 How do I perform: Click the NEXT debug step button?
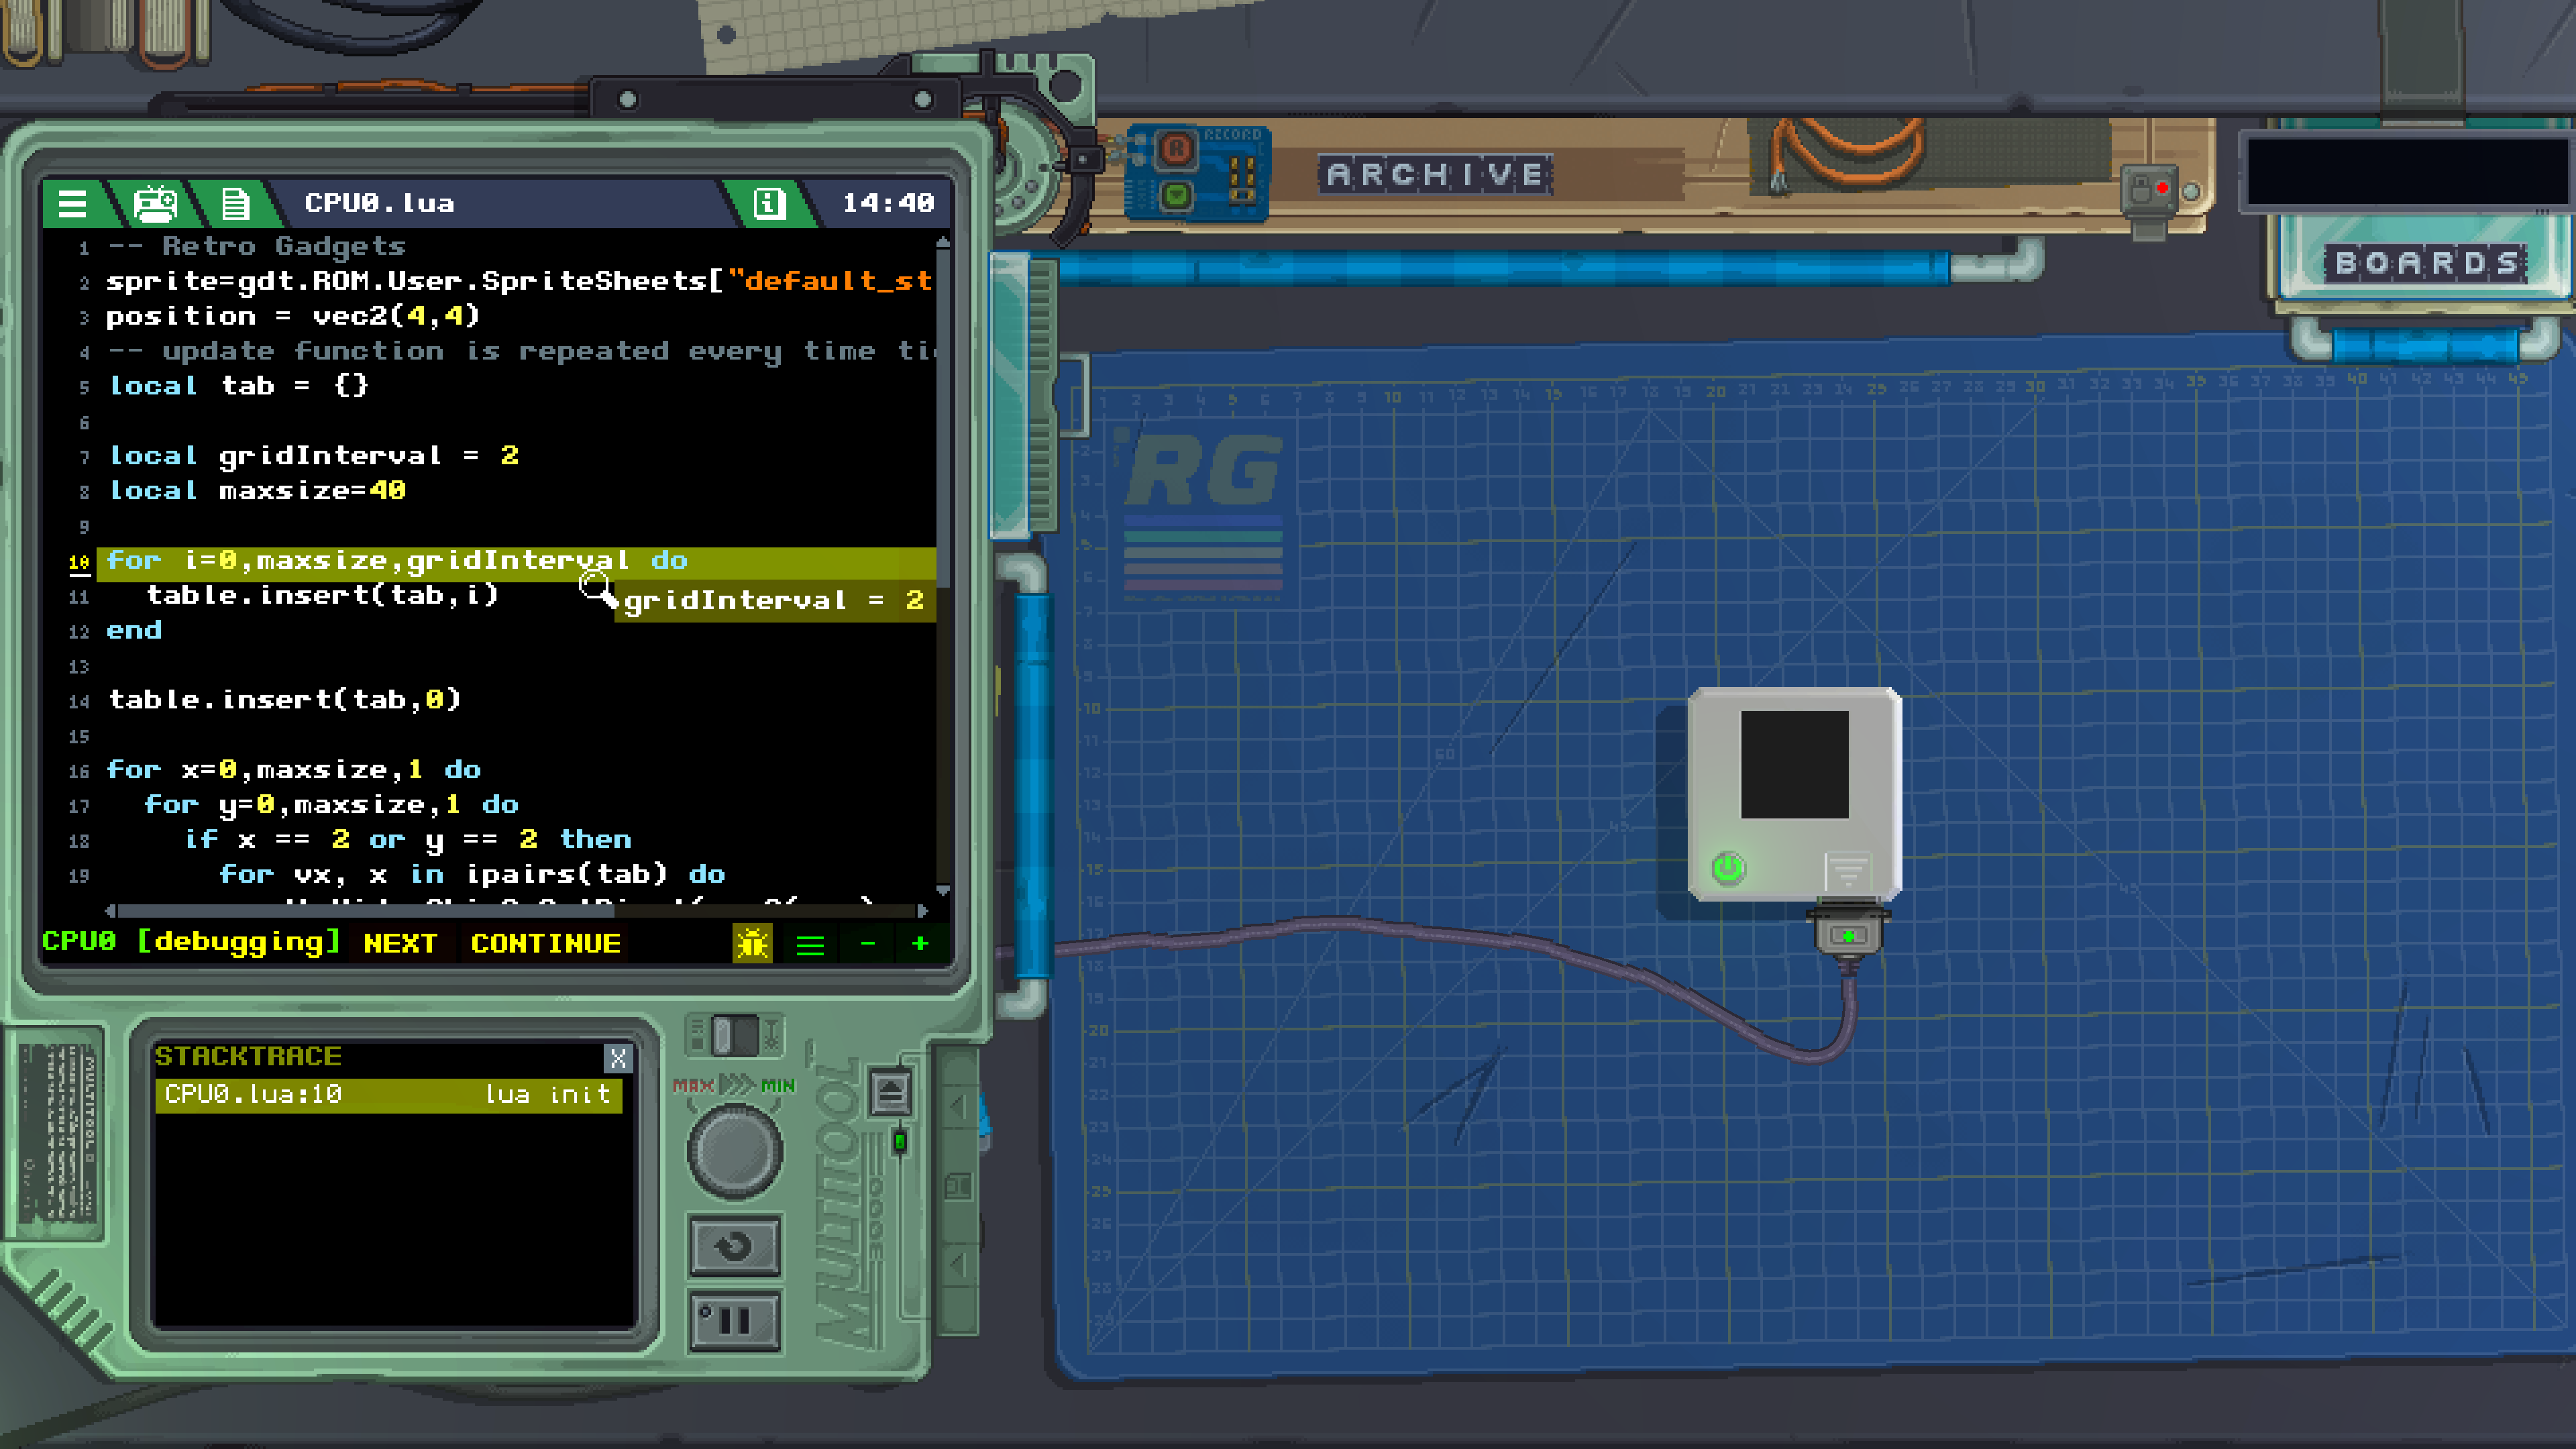pyautogui.click(x=400, y=943)
